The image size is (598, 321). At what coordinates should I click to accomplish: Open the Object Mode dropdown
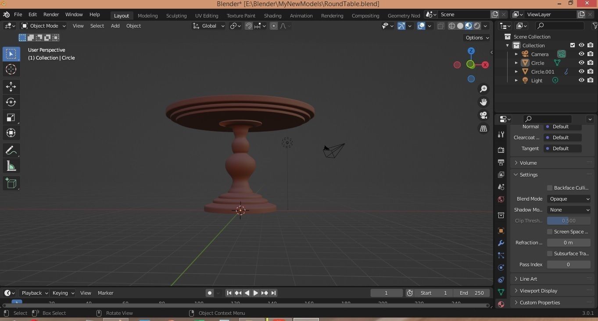[x=43, y=26]
